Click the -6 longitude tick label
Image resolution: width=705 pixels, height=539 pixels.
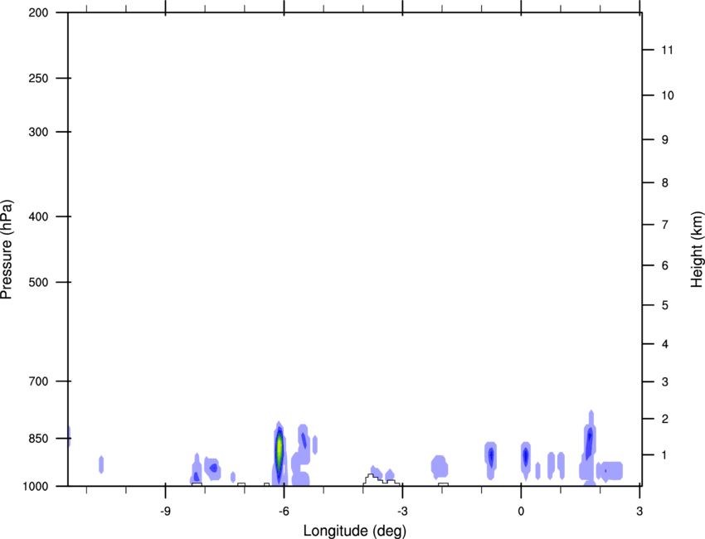[x=284, y=511]
